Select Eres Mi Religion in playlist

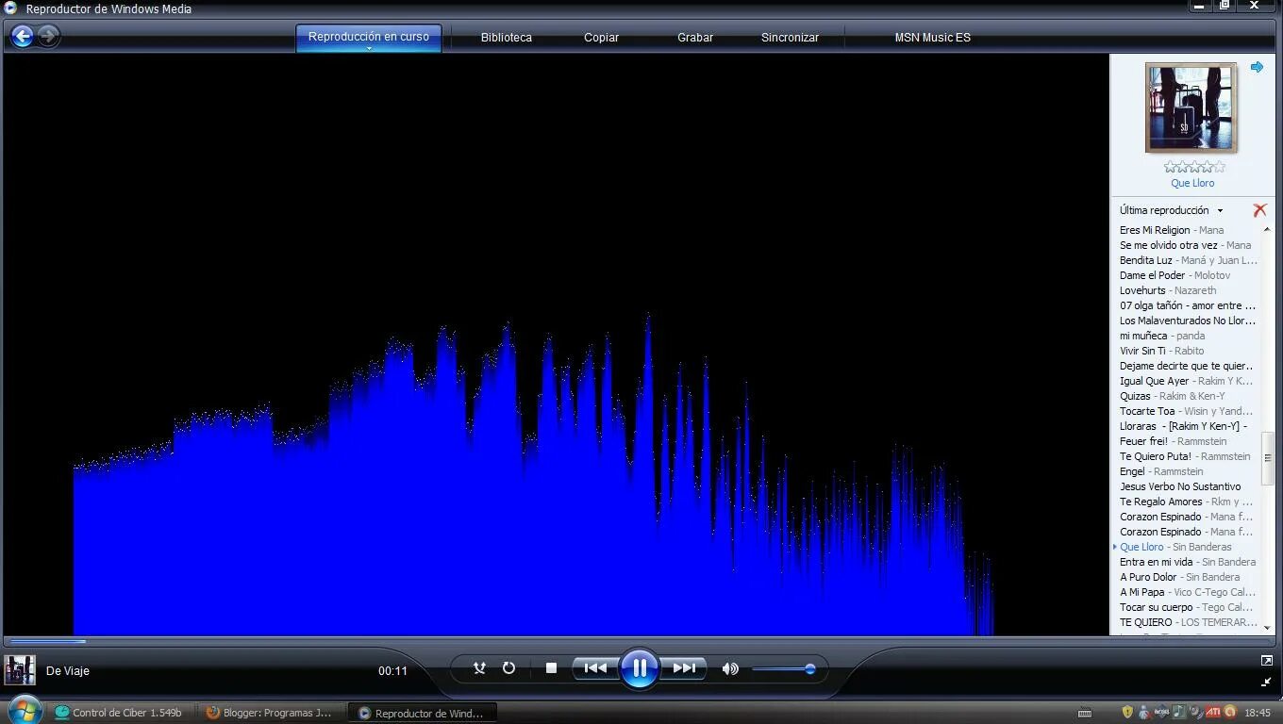pos(1189,230)
